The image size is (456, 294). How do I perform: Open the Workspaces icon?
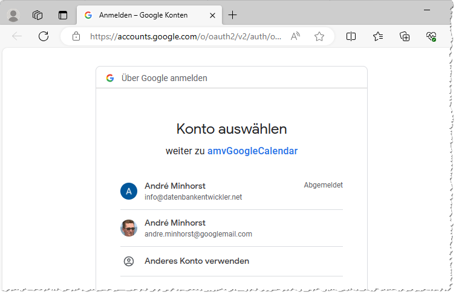pos(37,15)
